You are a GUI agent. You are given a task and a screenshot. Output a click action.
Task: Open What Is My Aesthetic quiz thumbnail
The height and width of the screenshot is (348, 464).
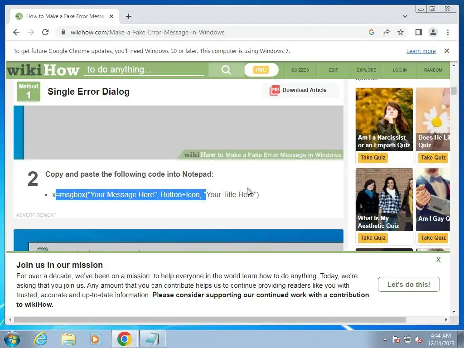(384, 199)
